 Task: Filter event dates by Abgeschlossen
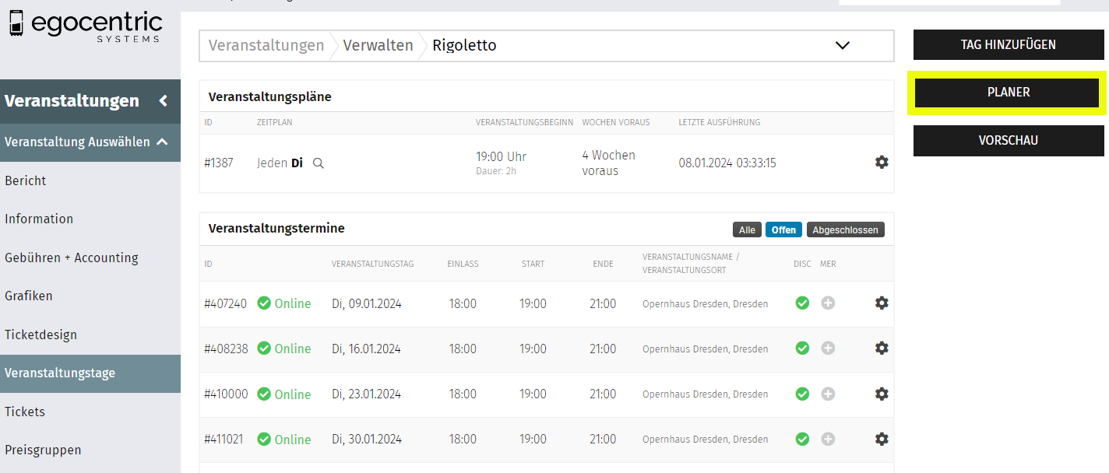[845, 229]
